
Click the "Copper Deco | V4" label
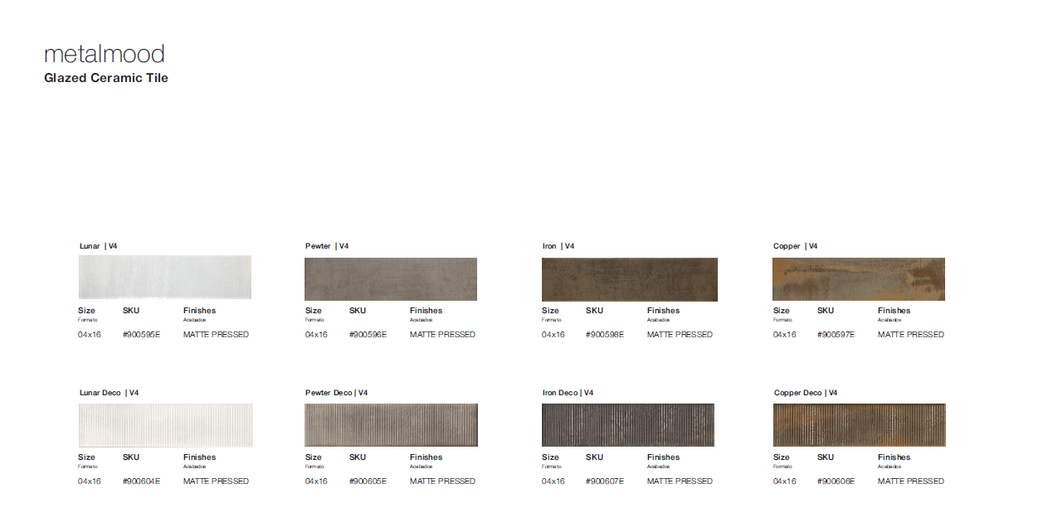tap(805, 393)
